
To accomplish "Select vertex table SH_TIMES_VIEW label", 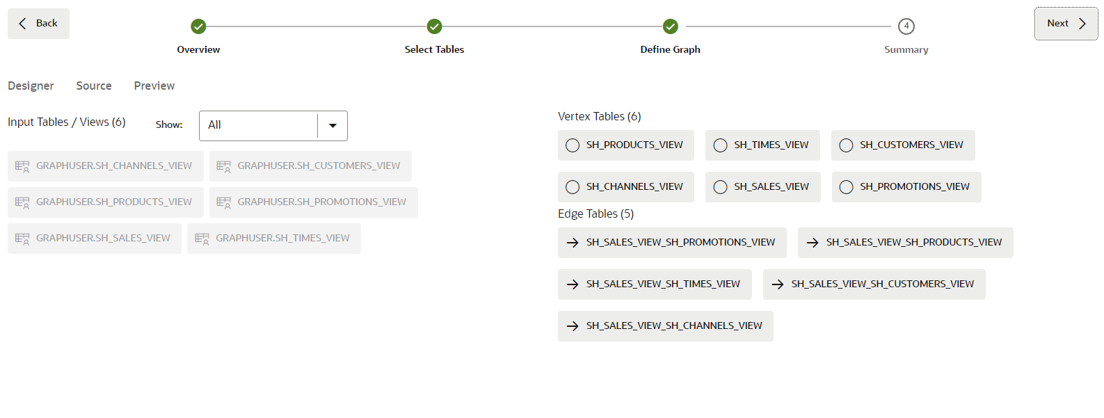I will (771, 145).
